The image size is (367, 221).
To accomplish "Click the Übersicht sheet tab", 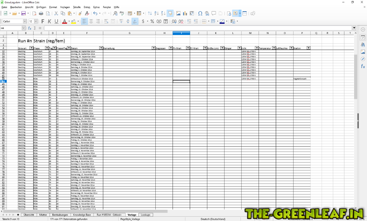I will coord(29,215).
